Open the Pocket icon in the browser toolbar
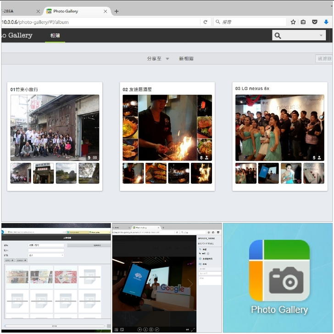This screenshot has width=334, height=334. 315,22
